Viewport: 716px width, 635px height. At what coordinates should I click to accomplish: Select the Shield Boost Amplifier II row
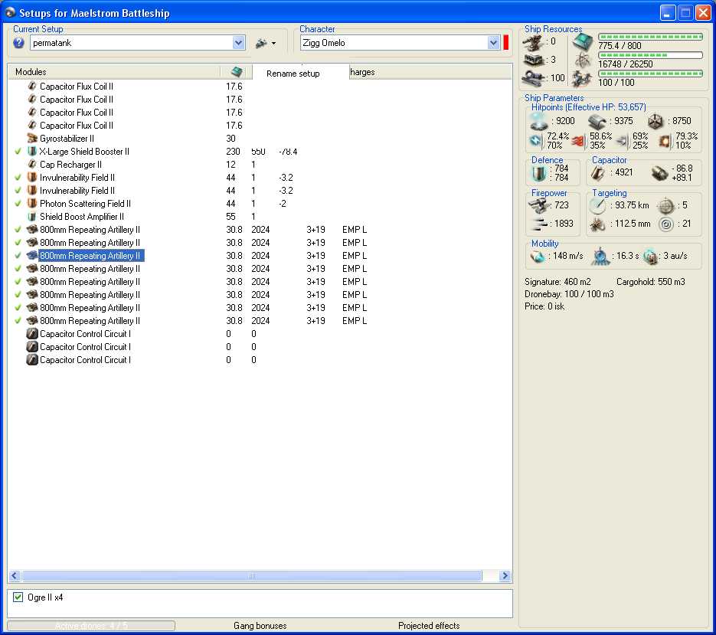tap(260, 217)
